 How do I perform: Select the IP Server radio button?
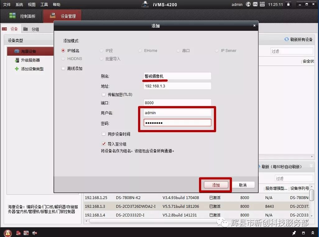pyautogui.click(x=217, y=50)
